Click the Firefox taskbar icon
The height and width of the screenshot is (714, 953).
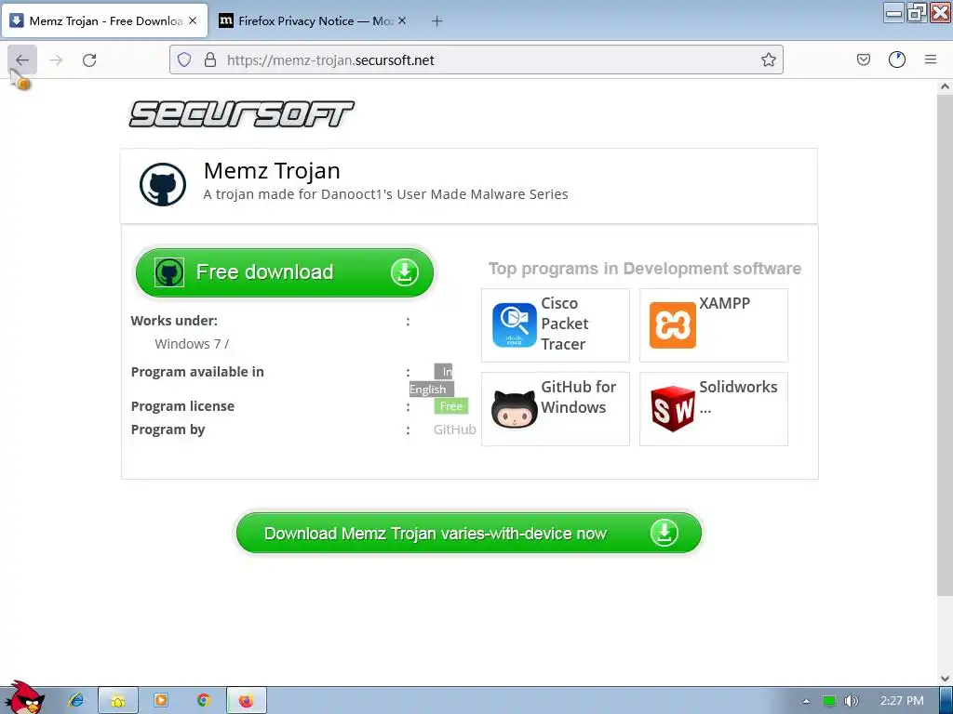click(246, 701)
